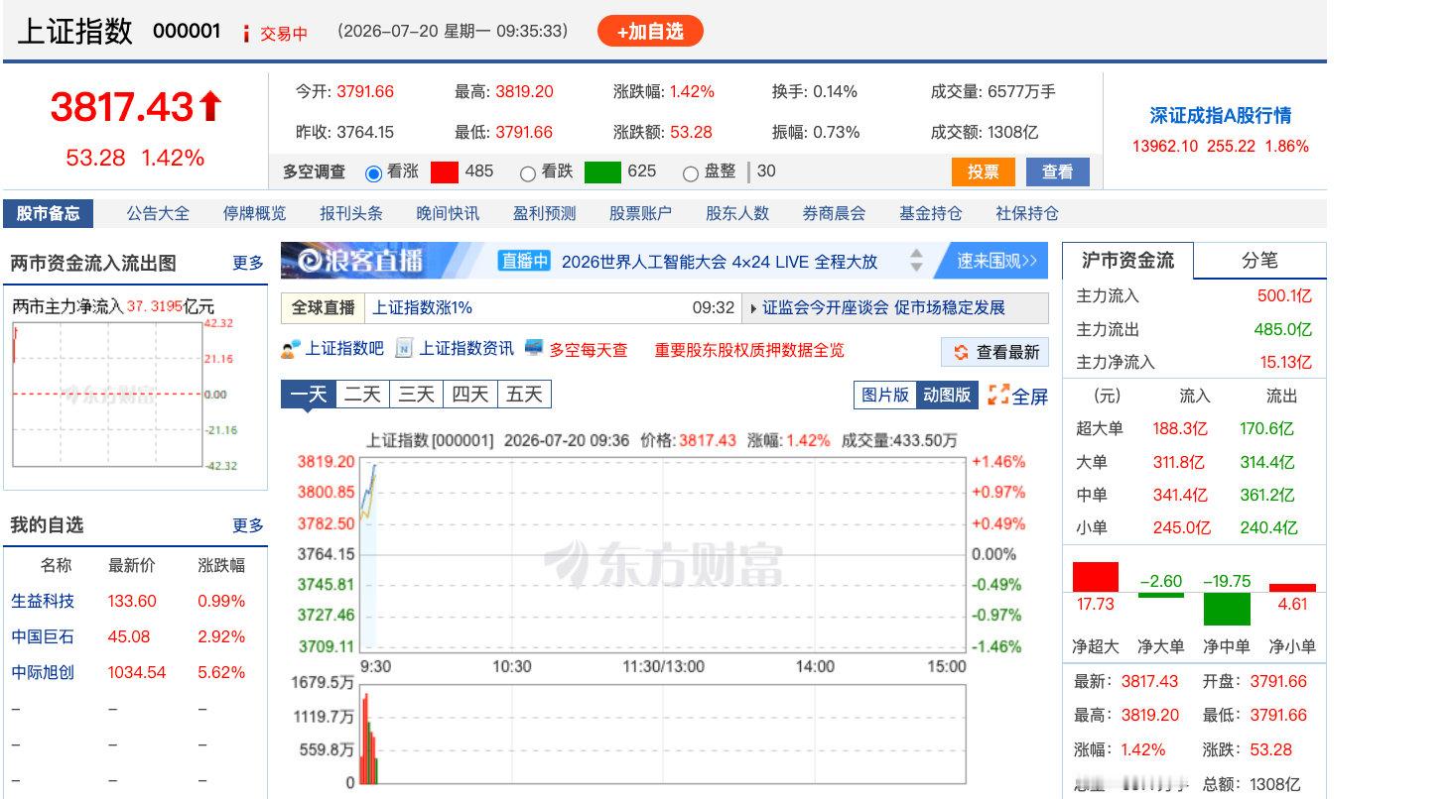This screenshot has height=799, width=1453.
Task: Select the 二天 chart tab
Action: click(x=362, y=395)
